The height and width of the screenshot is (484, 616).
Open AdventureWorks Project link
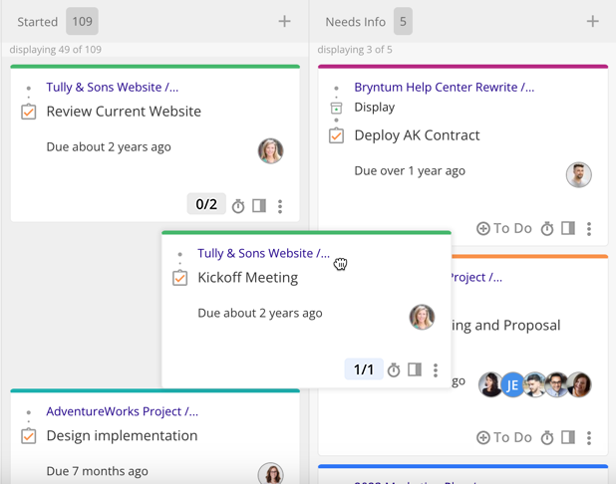coord(123,411)
